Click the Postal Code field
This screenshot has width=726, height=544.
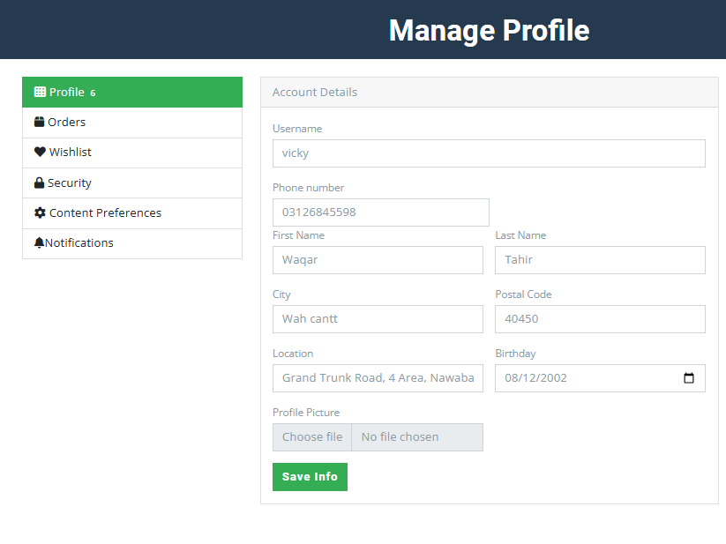[x=600, y=319]
